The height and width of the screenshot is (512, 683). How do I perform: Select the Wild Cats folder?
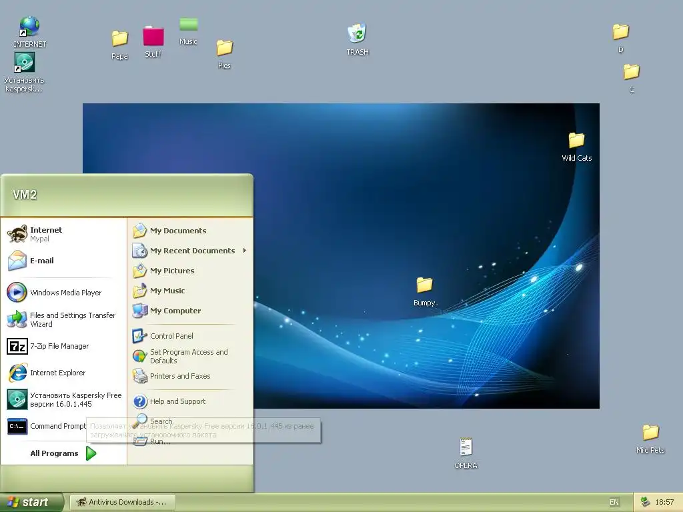click(577, 147)
